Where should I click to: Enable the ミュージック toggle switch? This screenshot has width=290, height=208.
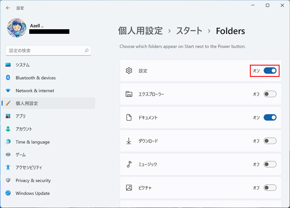click(x=270, y=164)
